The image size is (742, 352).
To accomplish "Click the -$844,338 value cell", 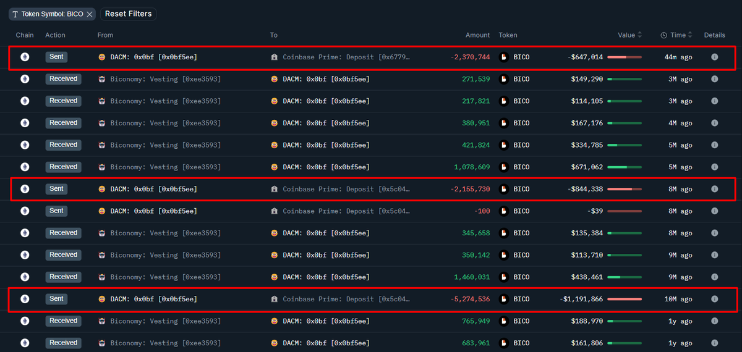I will pyautogui.click(x=585, y=189).
